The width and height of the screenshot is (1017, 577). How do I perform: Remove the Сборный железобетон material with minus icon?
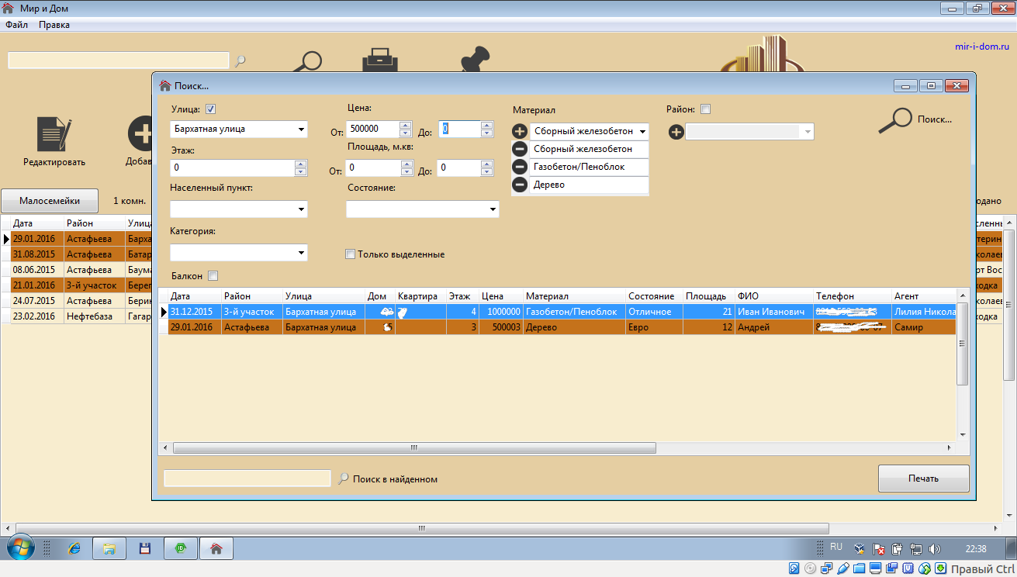point(520,149)
